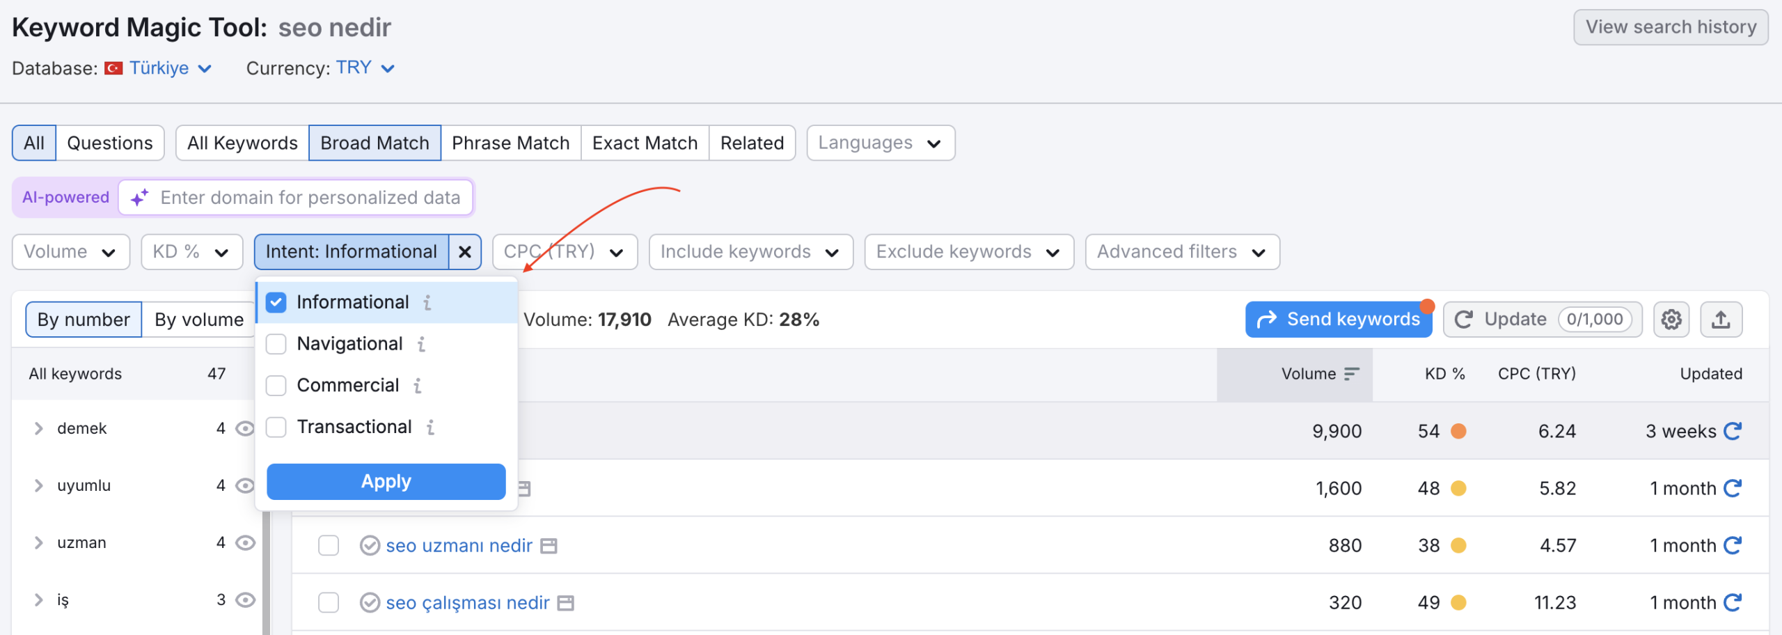Remove the Intent: Informational filter
Image resolution: width=1782 pixels, height=635 pixels.
pyautogui.click(x=465, y=252)
